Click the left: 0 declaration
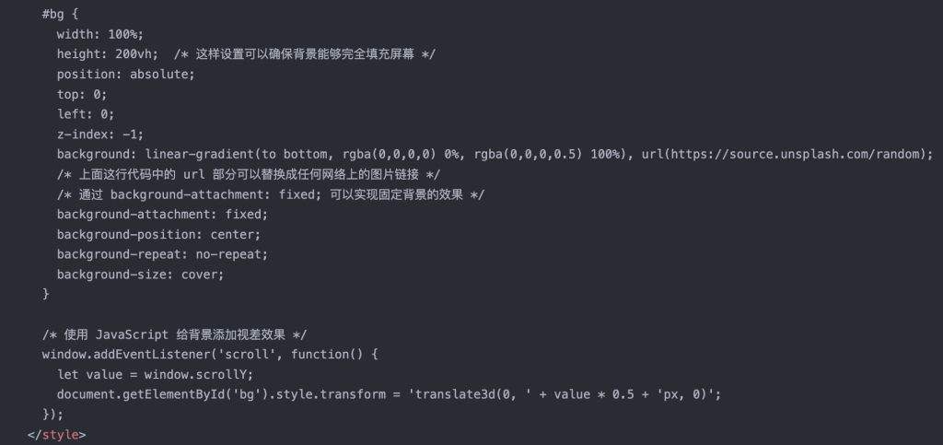 click(86, 114)
